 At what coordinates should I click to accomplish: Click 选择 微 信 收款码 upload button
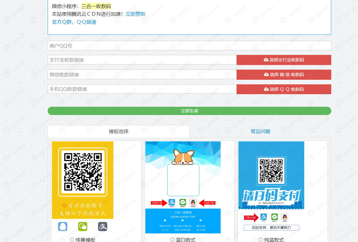point(284,75)
